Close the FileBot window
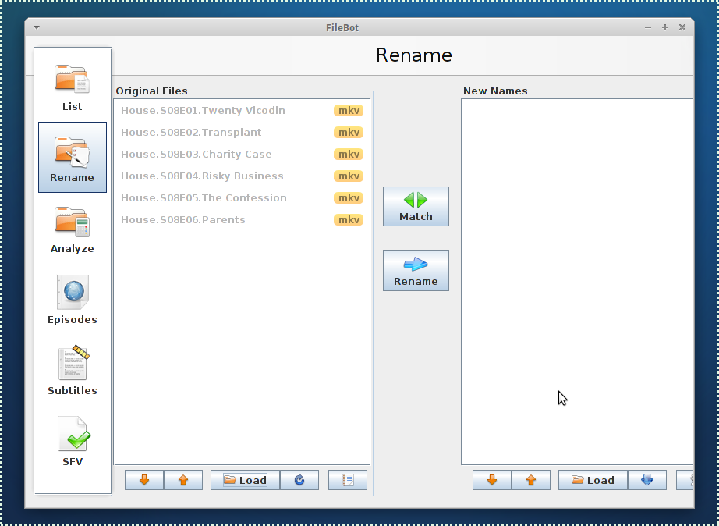 682,27
